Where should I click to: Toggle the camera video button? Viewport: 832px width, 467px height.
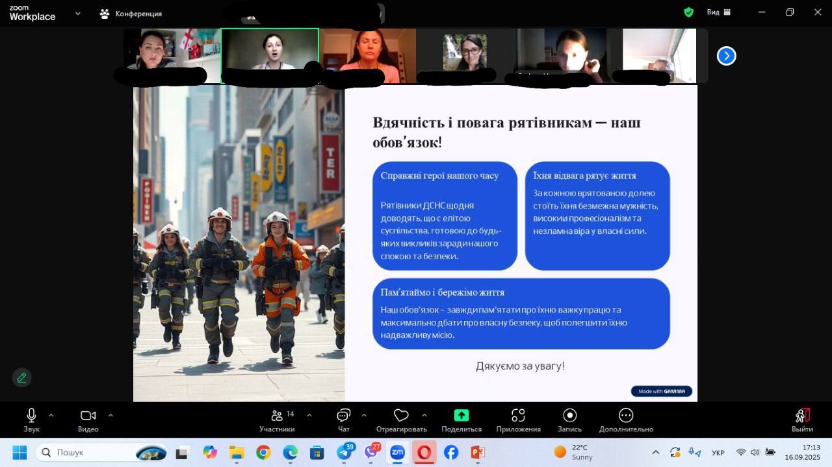(88, 416)
